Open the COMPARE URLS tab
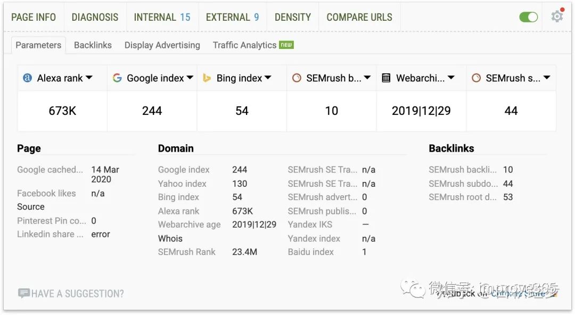The height and width of the screenshot is (315, 575). (x=359, y=17)
